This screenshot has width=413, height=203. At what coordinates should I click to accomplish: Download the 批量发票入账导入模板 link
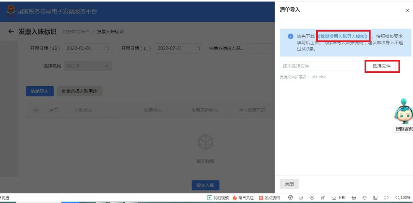pos(343,37)
